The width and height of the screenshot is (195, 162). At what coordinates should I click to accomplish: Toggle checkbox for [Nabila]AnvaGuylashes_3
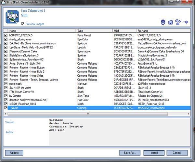pyautogui.click(x=6, y=55)
